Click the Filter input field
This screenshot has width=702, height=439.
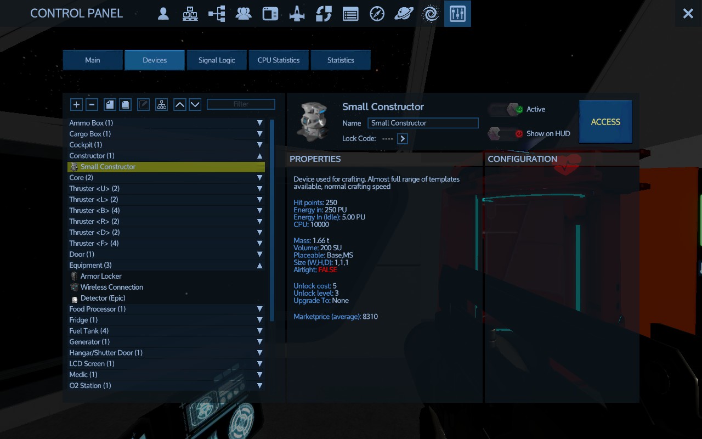click(x=241, y=104)
